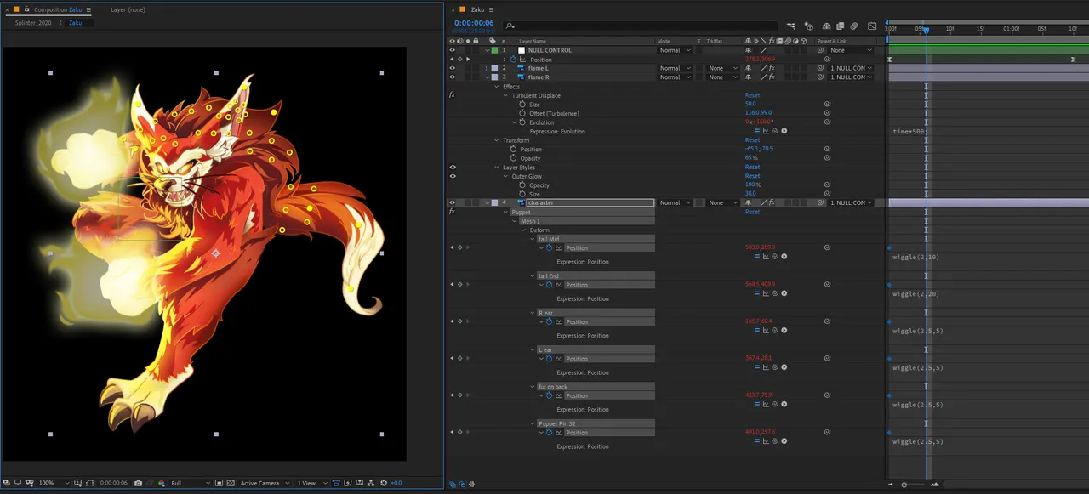Select the Zaku timeline tab
This screenshot has width=1089, height=494.
pyautogui.click(x=477, y=9)
